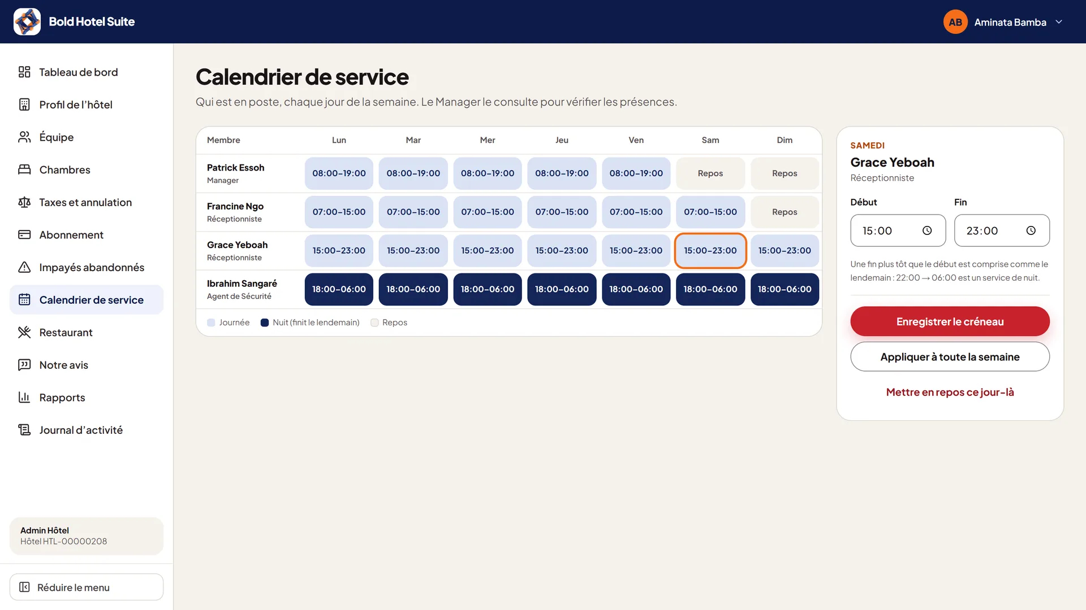This screenshot has width=1086, height=610.
Task: Select the Équipe people icon
Action: coord(24,137)
